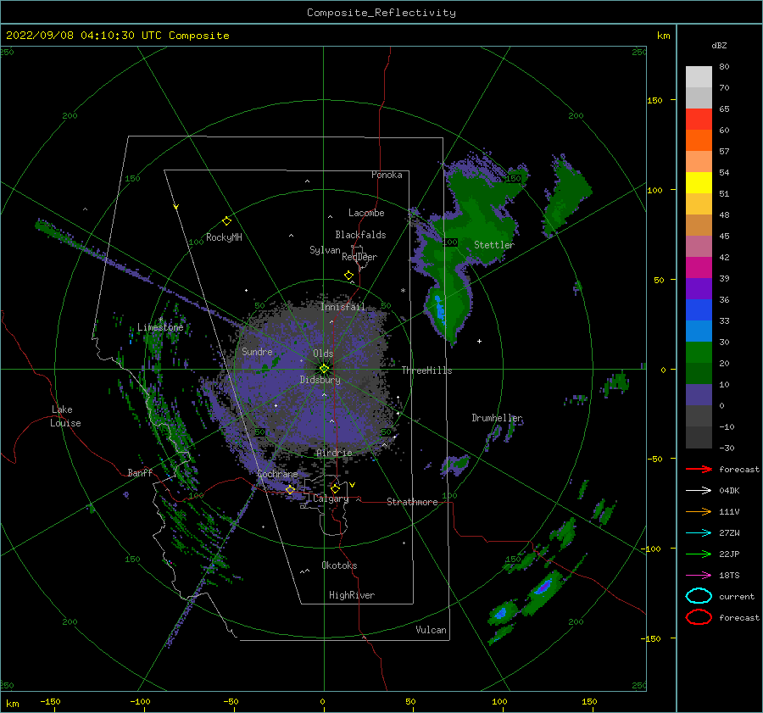Viewport: 763px width, 713px height.
Task: Select the Lacombe town label
Action: coord(366,213)
